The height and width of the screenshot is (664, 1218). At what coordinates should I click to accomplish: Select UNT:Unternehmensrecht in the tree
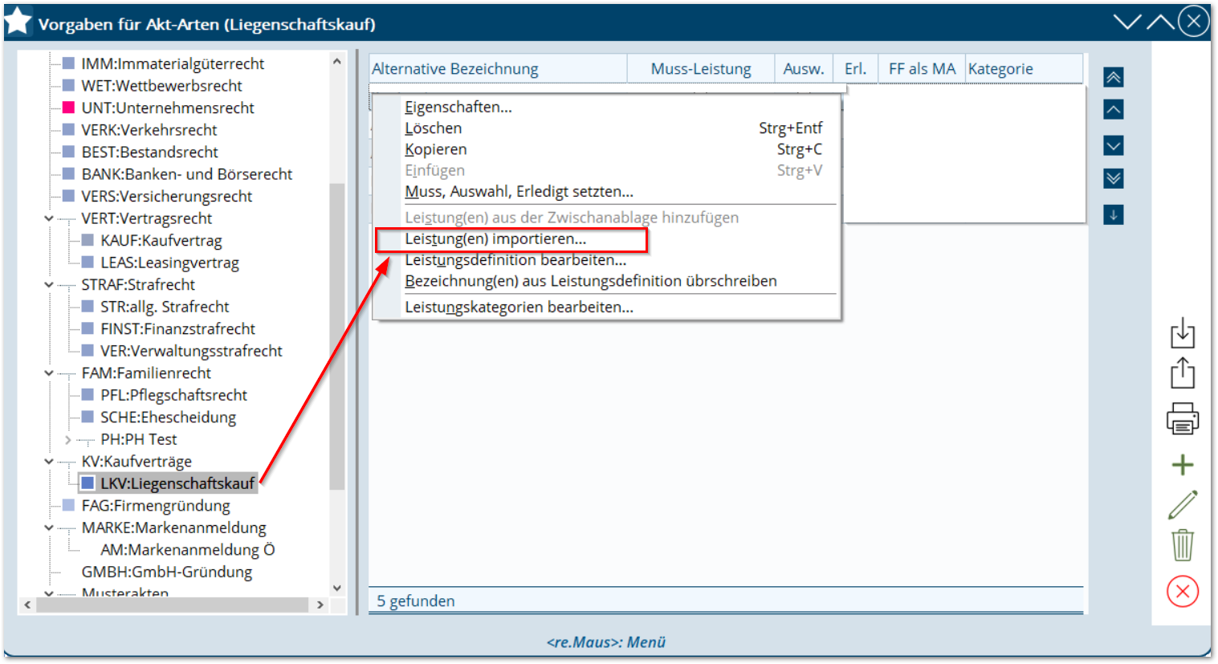pyautogui.click(x=167, y=108)
